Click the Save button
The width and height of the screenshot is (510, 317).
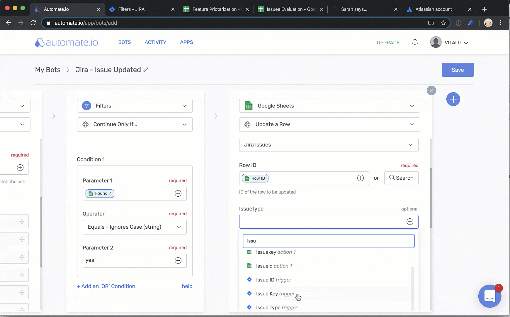click(x=458, y=70)
